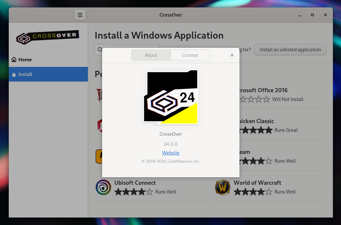Click the Ubisoft Connect swirl icon
This screenshot has height=225, width=341.
tap(103, 187)
